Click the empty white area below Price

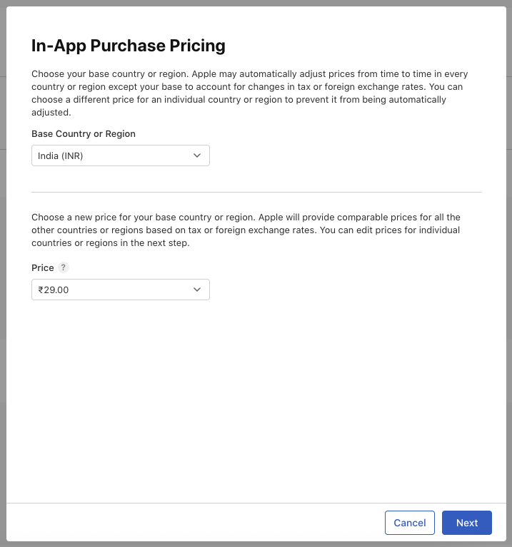(x=256, y=399)
